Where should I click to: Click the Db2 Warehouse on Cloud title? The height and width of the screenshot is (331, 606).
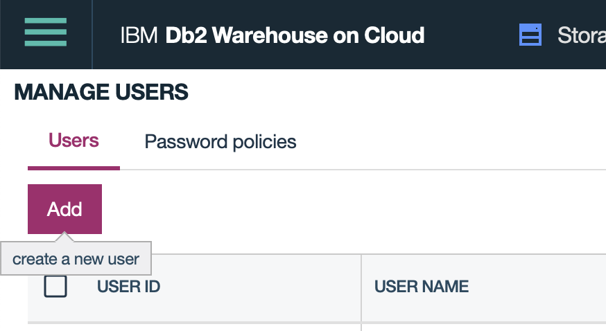(295, 35)
